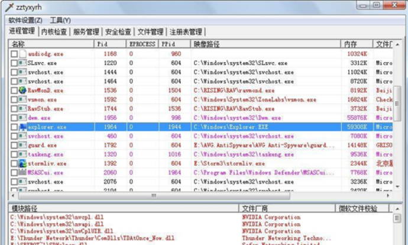The height and width of the screenshot is (245, 408).
Task: Sort by the 内存 column header
Action: click(357, 44)
